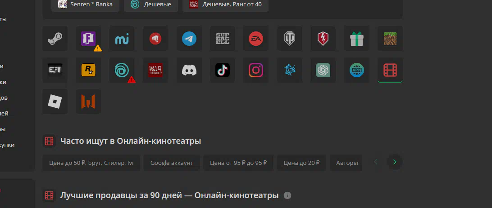
Task: Click the film icon next to 'Часто ищут'
Action: point(49,141)
